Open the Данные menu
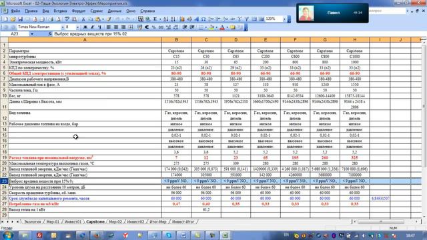This screenshot has width=427, height=240. coord(114,11)
